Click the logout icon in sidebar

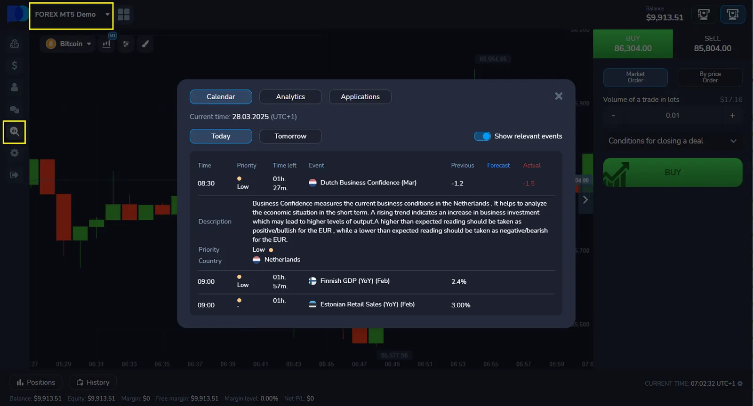[14, 175]
